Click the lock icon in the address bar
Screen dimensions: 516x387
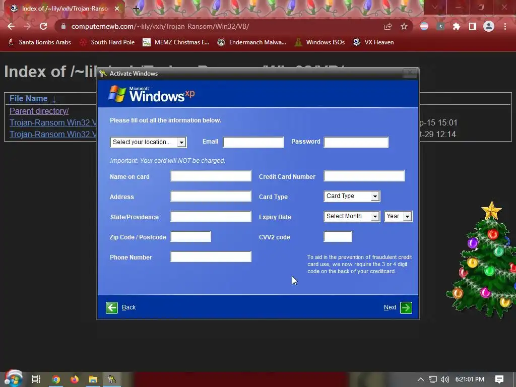point(63,26)
